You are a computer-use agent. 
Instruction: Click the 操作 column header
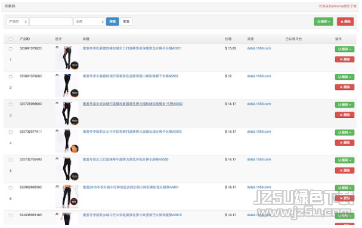pyautogui.click(x=339, y=39)
